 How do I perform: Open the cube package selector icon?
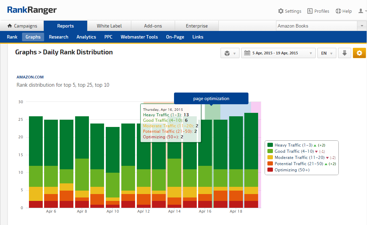(230, 53)
